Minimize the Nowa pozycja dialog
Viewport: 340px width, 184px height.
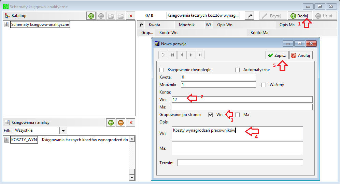tap(288, 44)
